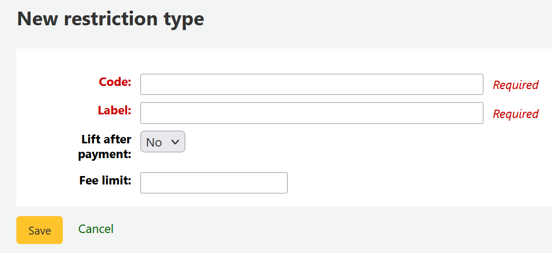Click the red 'Code:' field label

coord(115,82)
